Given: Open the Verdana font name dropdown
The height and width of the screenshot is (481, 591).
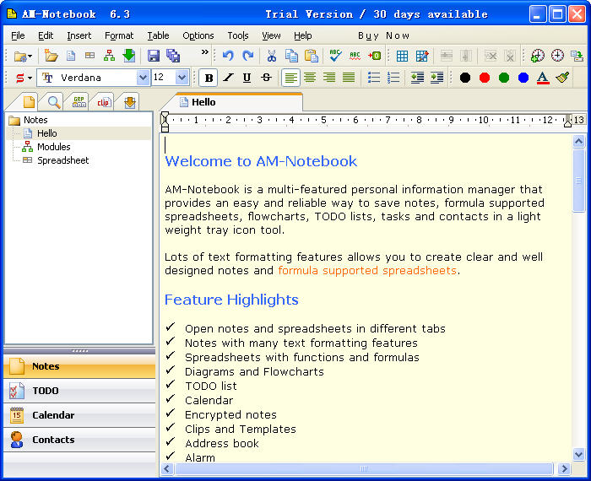Looking at the screenshot, I should point(143,78).
